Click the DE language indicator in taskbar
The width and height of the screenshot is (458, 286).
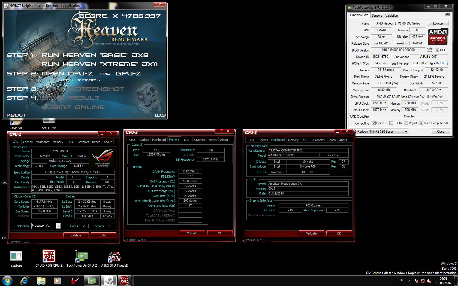pos(402,280)
